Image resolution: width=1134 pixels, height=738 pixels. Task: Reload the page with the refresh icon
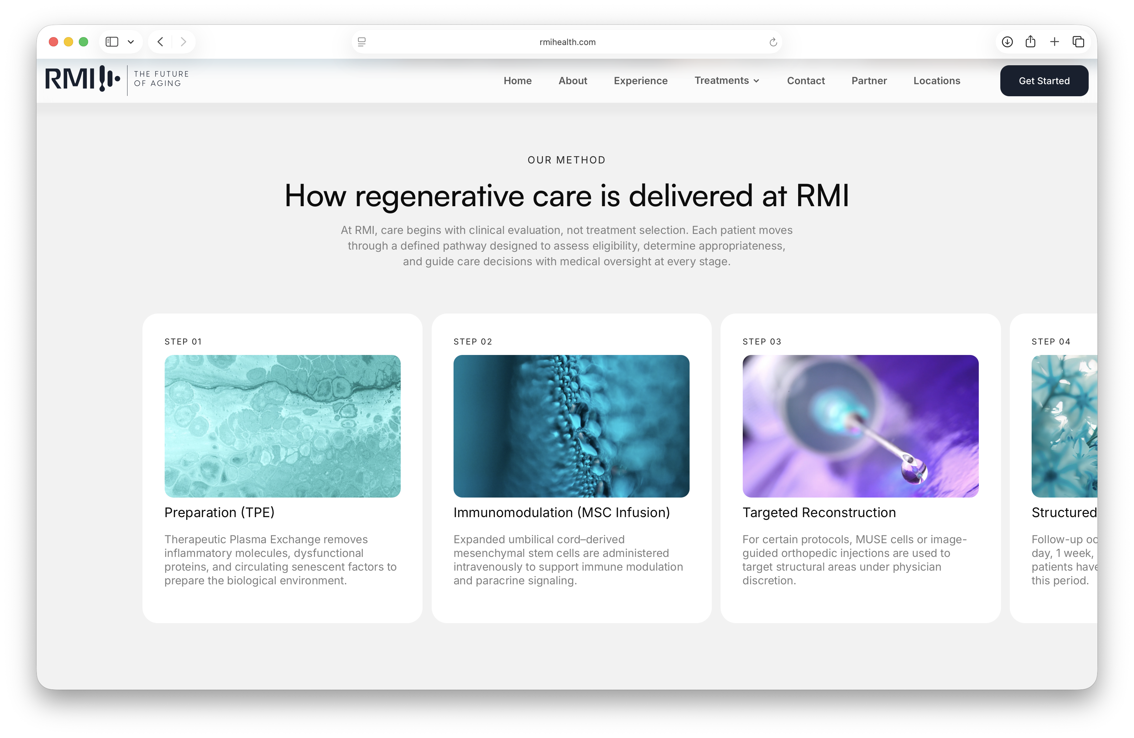click(773, 42)
